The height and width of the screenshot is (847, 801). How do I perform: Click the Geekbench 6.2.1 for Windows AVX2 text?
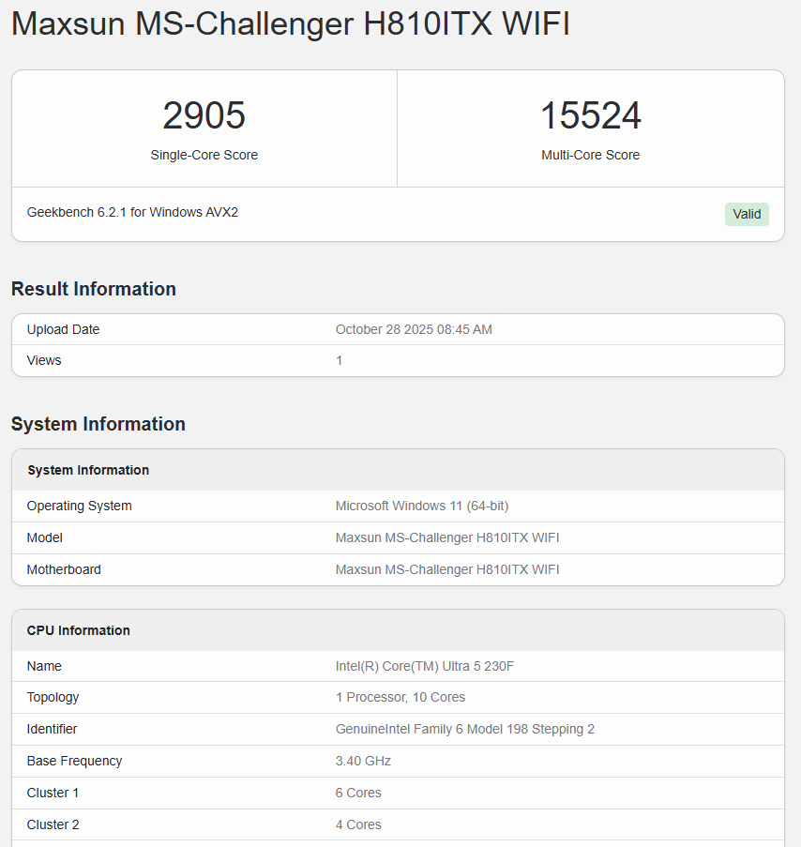coord(132,212)
